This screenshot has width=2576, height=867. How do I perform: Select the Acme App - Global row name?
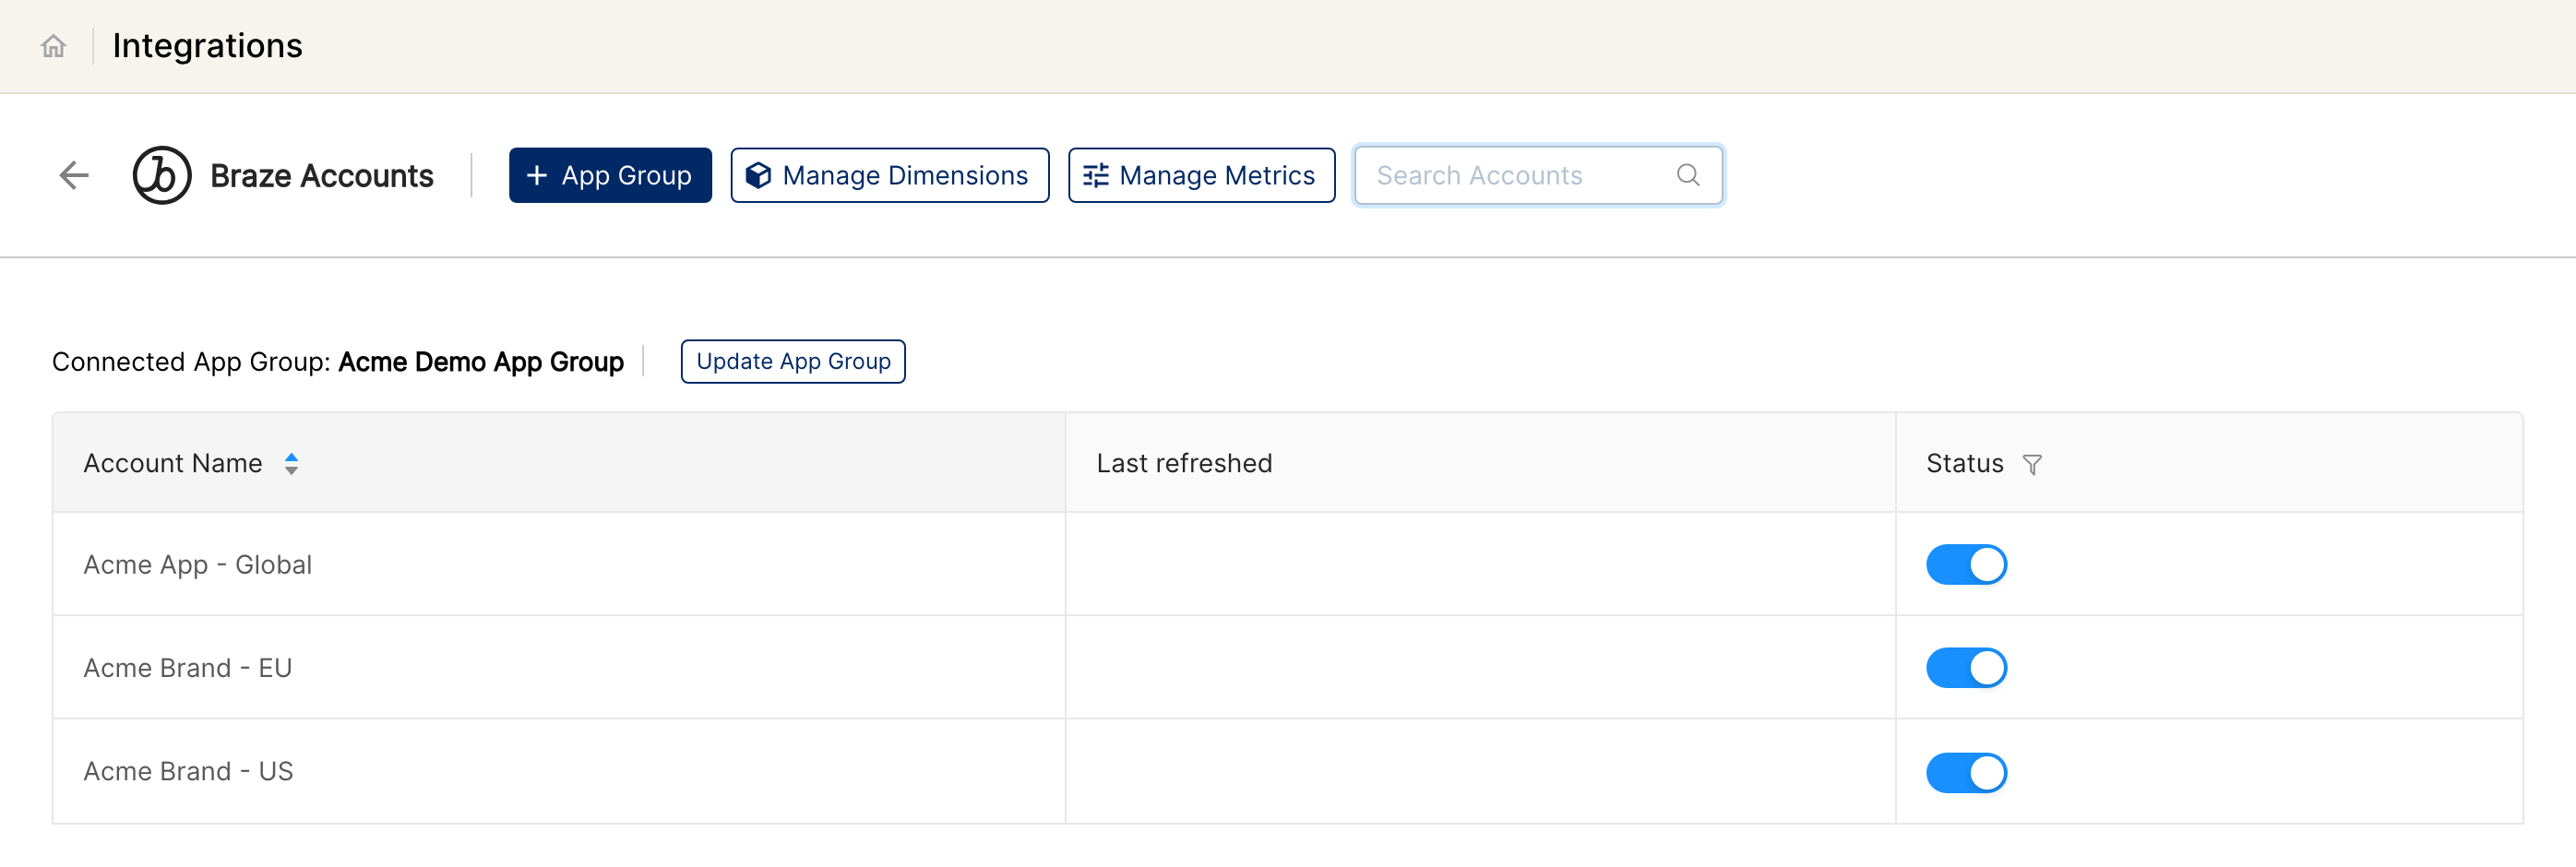coord(198,565)
